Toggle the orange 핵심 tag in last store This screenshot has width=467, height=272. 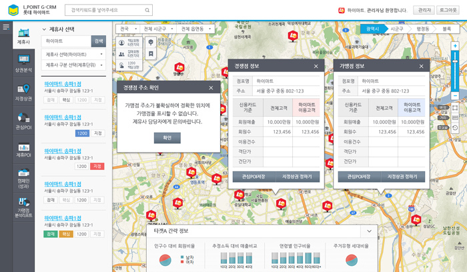tap(66, 234)
